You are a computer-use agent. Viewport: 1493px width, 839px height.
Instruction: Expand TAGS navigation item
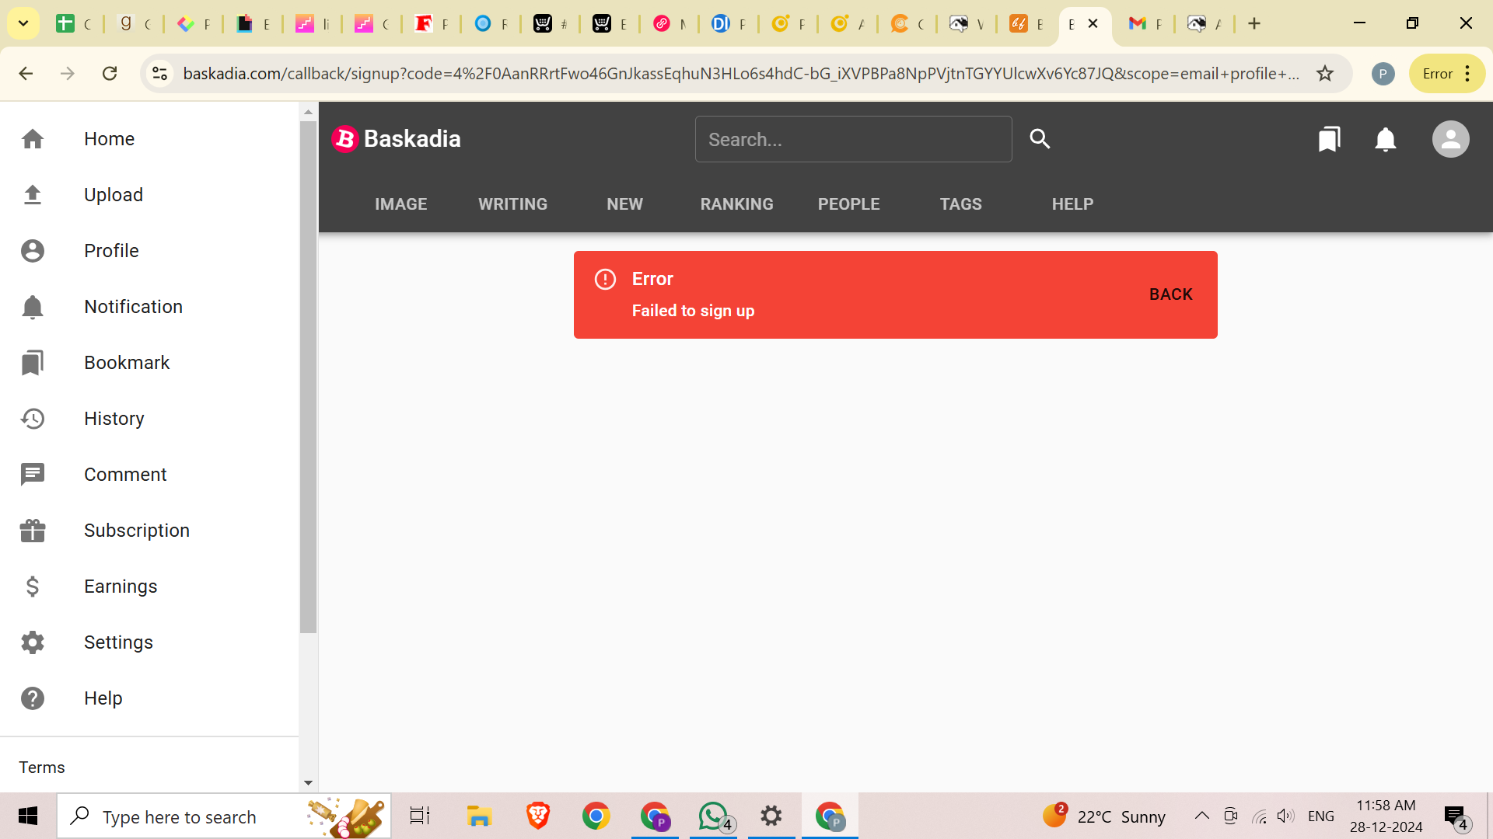pyautogui.click(x=961, y=204)
